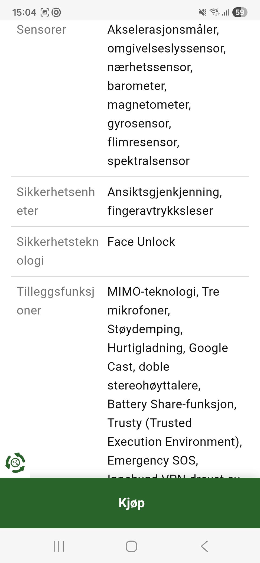Select the Sikkerhetsenheter row label
This screenshot has width=260, height=563.
(56, 201)
